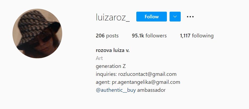View the 1,117 following list
This screenshot has height=109, width=249.
(x=197, y=36)
